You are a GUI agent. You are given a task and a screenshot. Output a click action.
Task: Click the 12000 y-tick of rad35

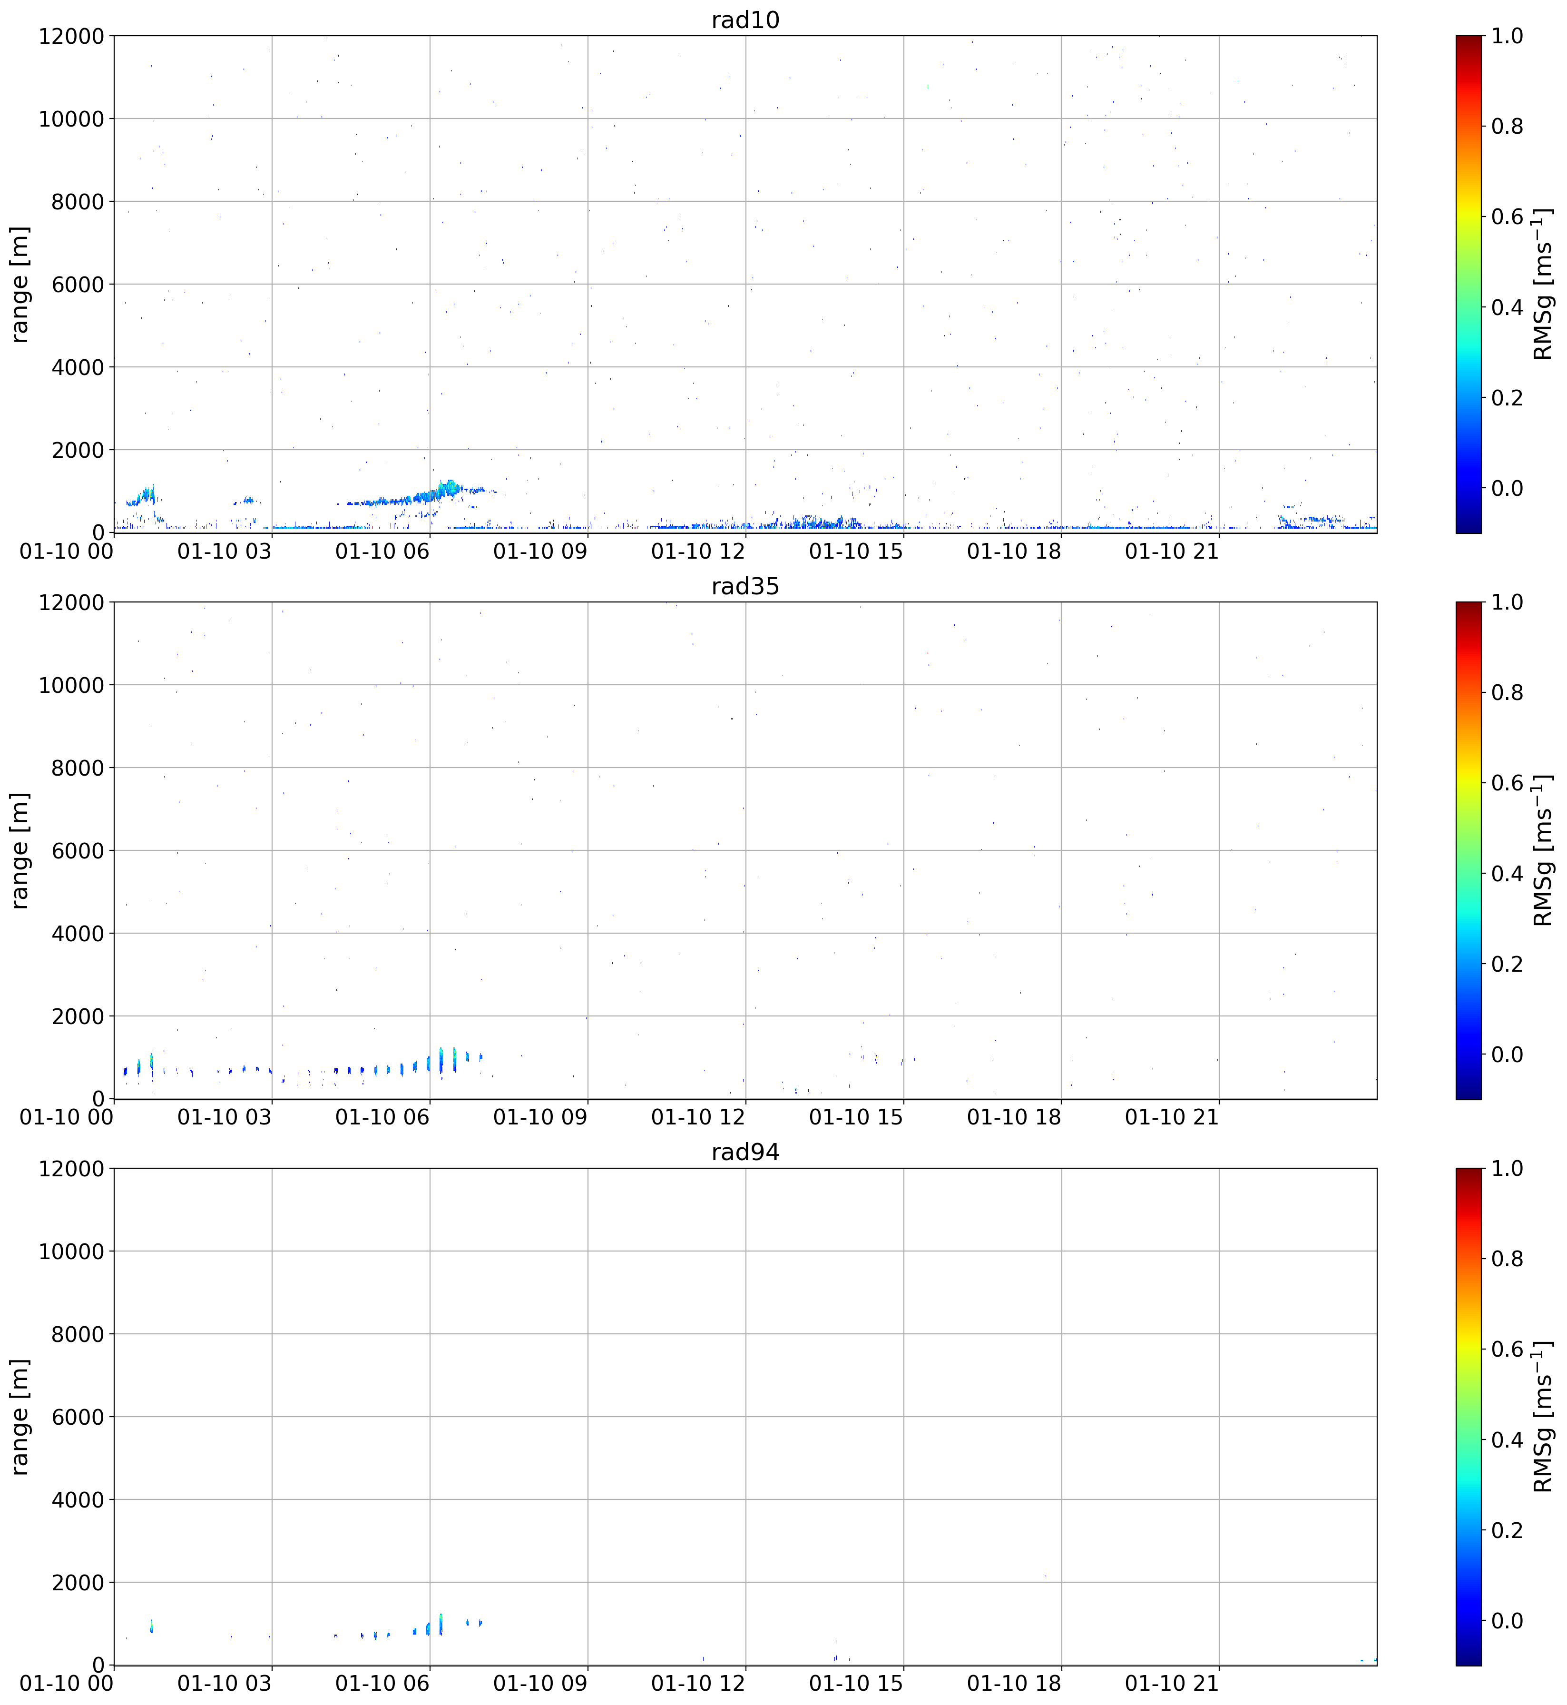point(71,602)
